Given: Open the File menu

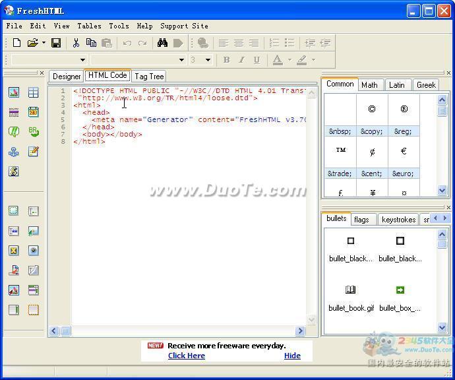Looking at the screenshot, I should (x=15, y=26).
